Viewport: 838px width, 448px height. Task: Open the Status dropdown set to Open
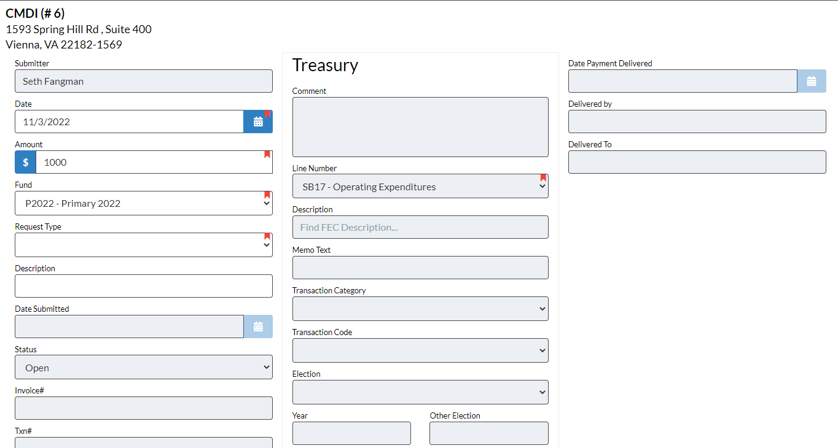(144, 367)
